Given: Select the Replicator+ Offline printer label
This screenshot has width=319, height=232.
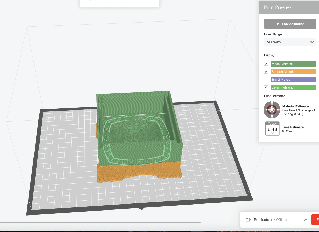Looking at the screenshot, I should [270, 220].
